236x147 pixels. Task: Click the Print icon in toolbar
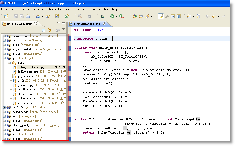tap(28, 16)
